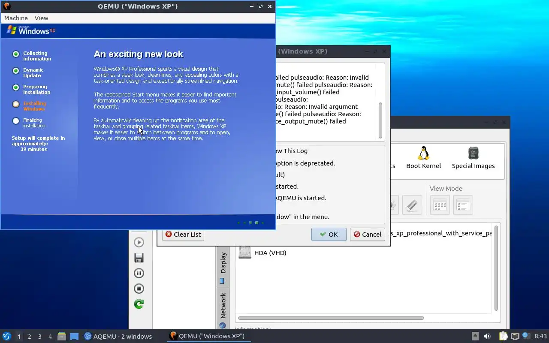Open the file manager from the taskbar
The image size is (549, 343).
[62, 336]
